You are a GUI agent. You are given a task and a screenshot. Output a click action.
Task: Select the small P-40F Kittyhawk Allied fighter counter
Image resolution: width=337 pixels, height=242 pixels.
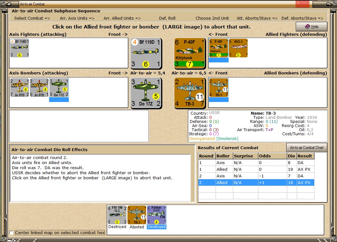point(218,48)
